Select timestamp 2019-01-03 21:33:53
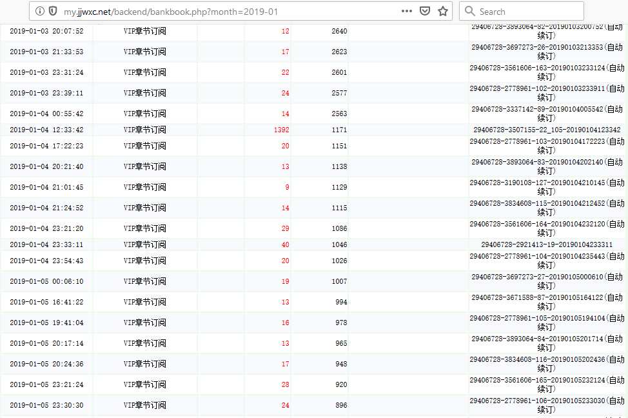The width and height of the screenshot is (628, 418). [46, 52]
